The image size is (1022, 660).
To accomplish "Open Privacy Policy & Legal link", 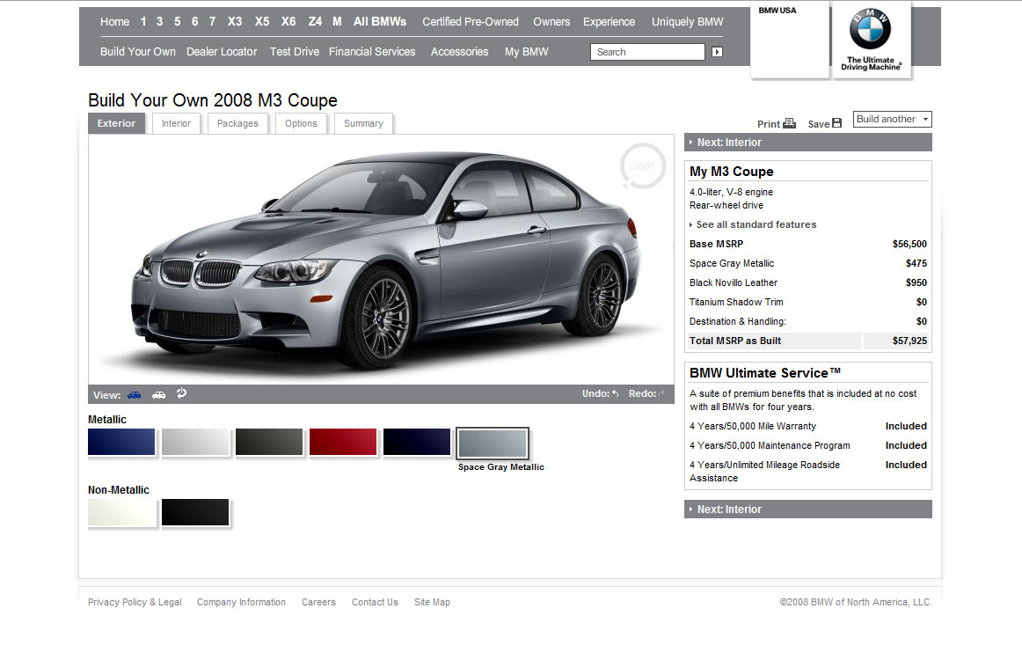I will coord(135,602).
